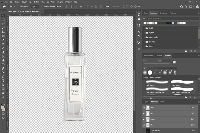
Task: Select the Hard Round brush preset
Action: pyautogui.click(x=183, y=83)
